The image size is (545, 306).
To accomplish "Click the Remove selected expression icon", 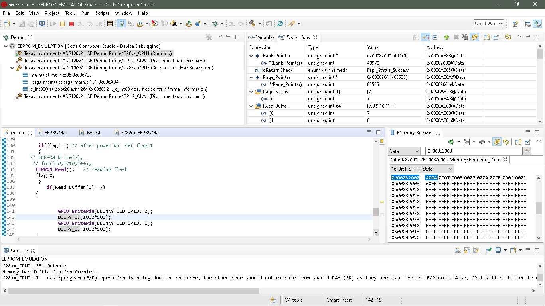I will click(456, 37).
